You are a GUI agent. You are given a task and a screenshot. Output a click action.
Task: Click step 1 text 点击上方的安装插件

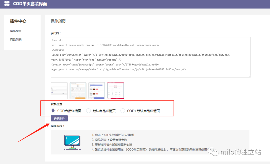(x=113, y=135)
